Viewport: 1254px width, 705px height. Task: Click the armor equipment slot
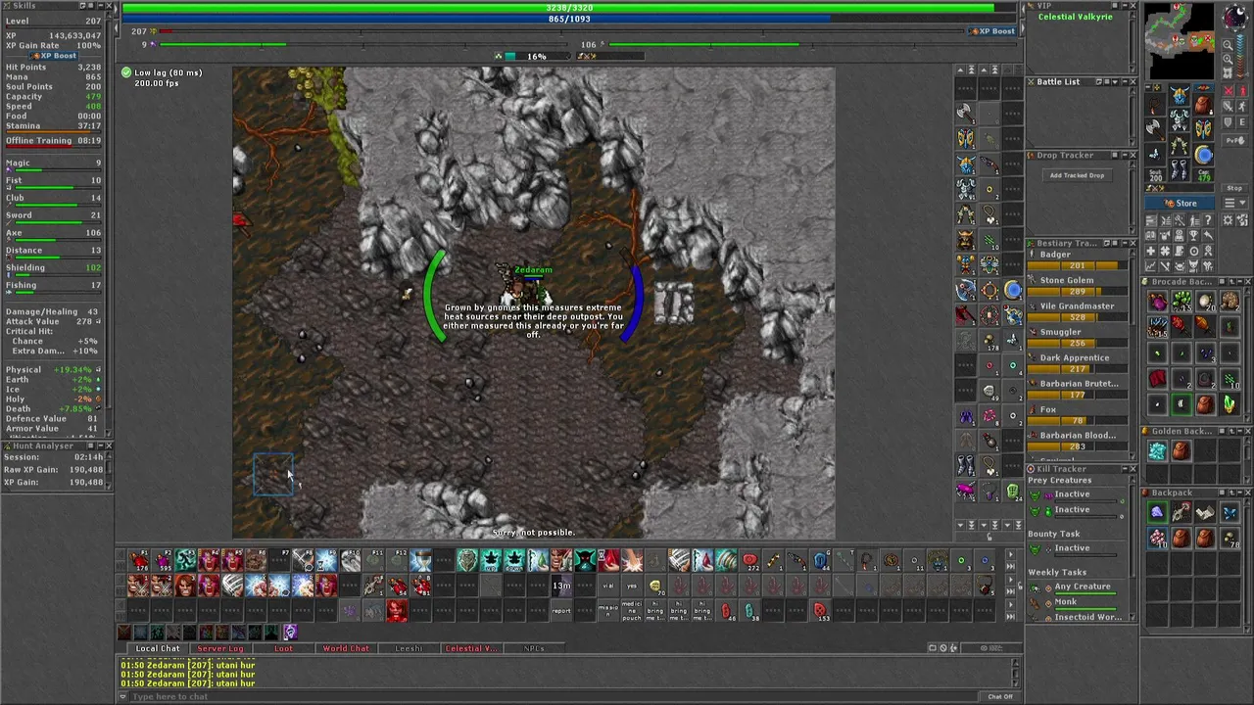(x=1180, y=120)
